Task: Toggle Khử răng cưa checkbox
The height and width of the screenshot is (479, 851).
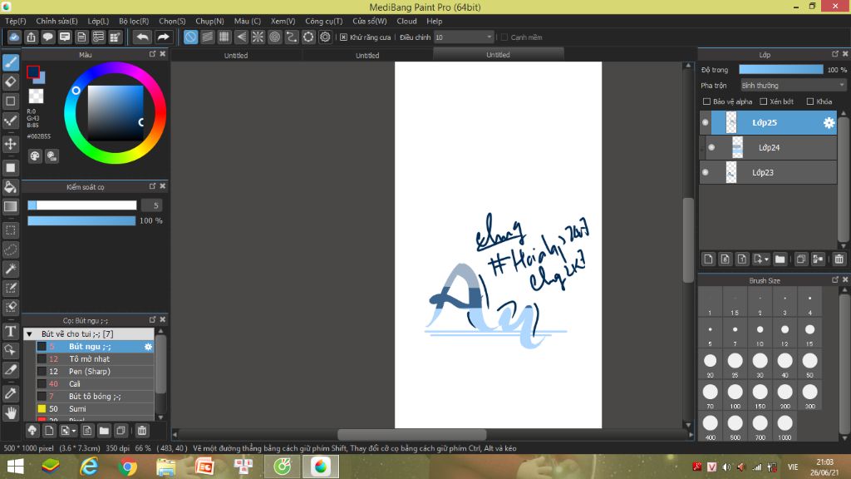Action: pos(343,37)
